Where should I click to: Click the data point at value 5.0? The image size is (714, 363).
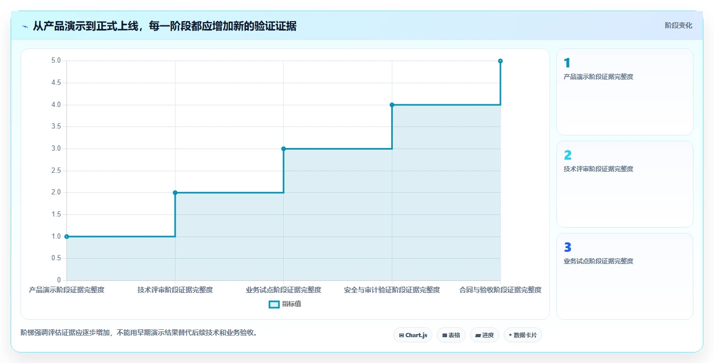point(500,61)
